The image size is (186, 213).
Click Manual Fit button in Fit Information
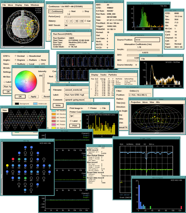pyautogui.click(x=123, y=127)
